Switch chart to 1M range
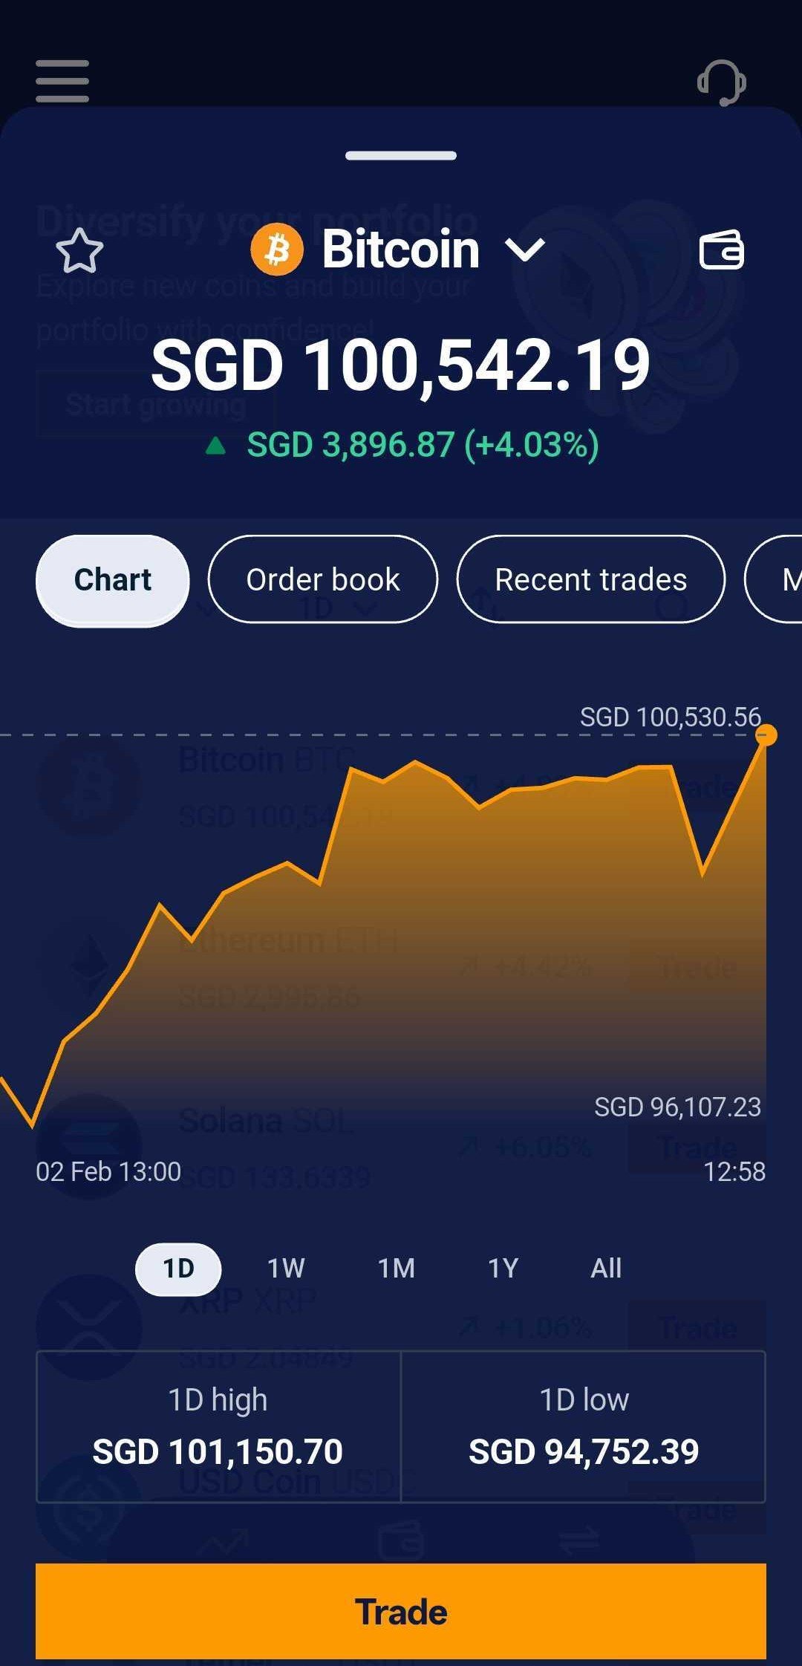The width and height of the screenshot is (802, 1666). click(396, 1268)
